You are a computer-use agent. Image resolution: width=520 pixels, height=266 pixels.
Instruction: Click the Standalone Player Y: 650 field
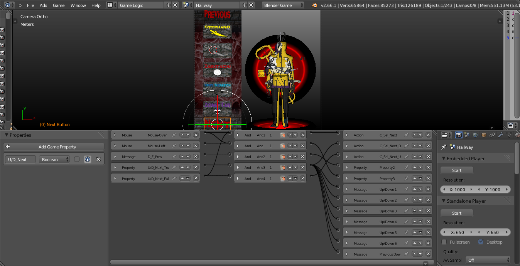(493, 232)
